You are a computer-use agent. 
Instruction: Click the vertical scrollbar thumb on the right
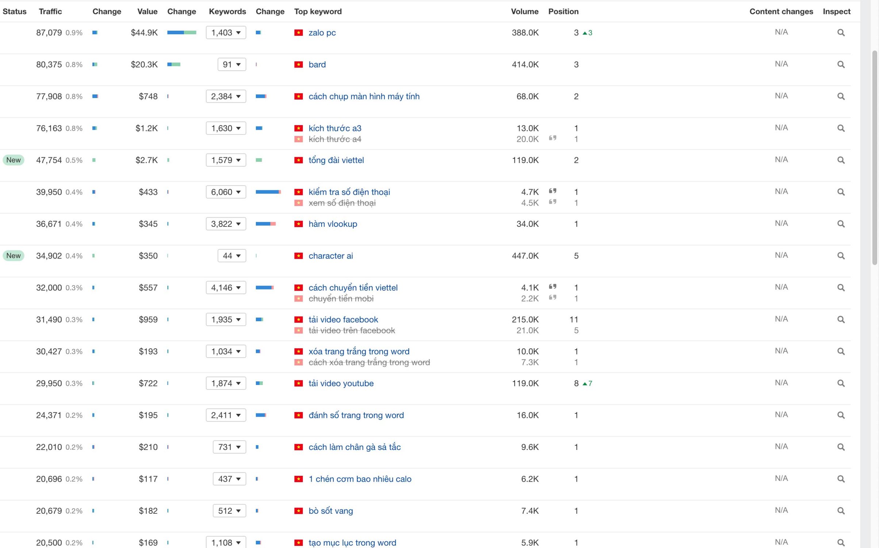tap(875, 158)
